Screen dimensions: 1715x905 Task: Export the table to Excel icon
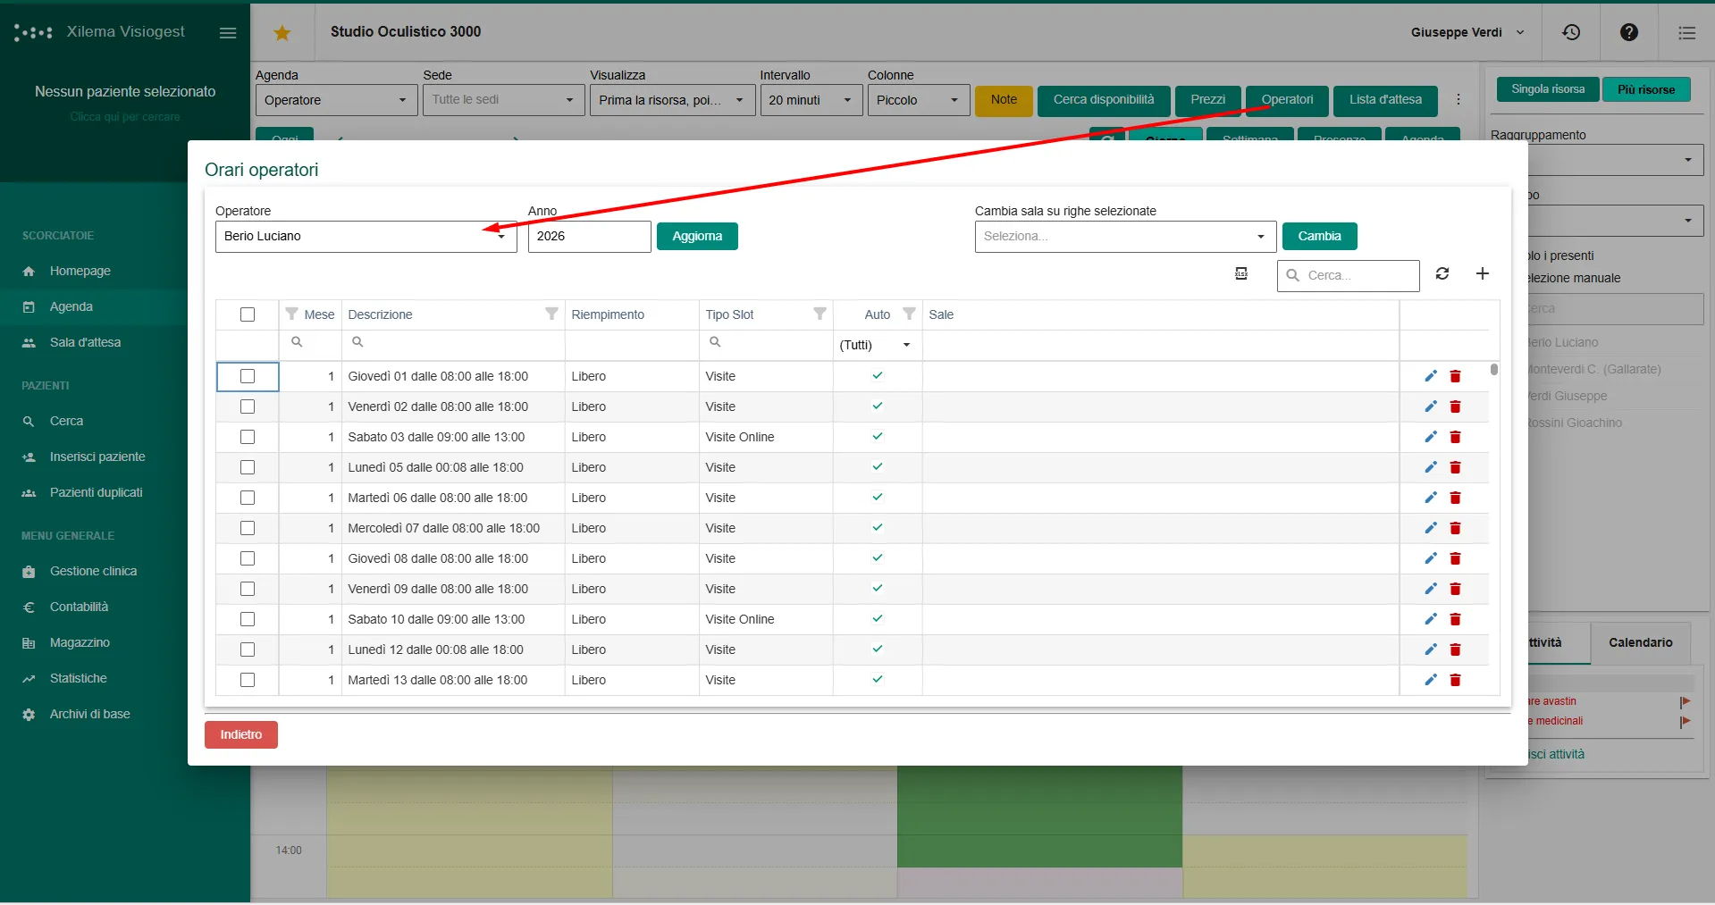click(1241, 273)
